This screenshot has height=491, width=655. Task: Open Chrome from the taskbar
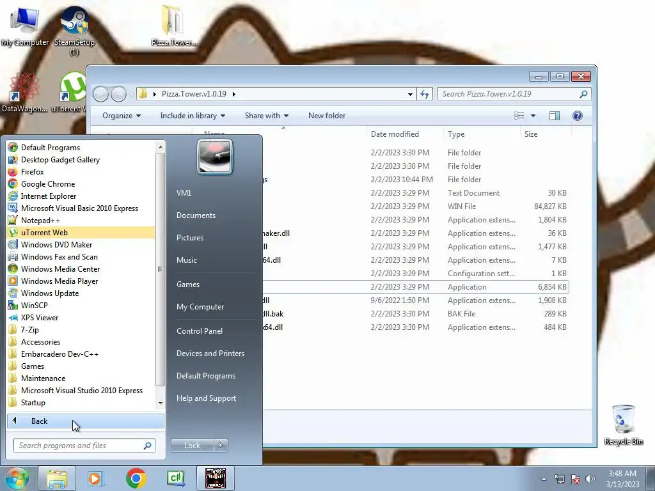point(136,478)
